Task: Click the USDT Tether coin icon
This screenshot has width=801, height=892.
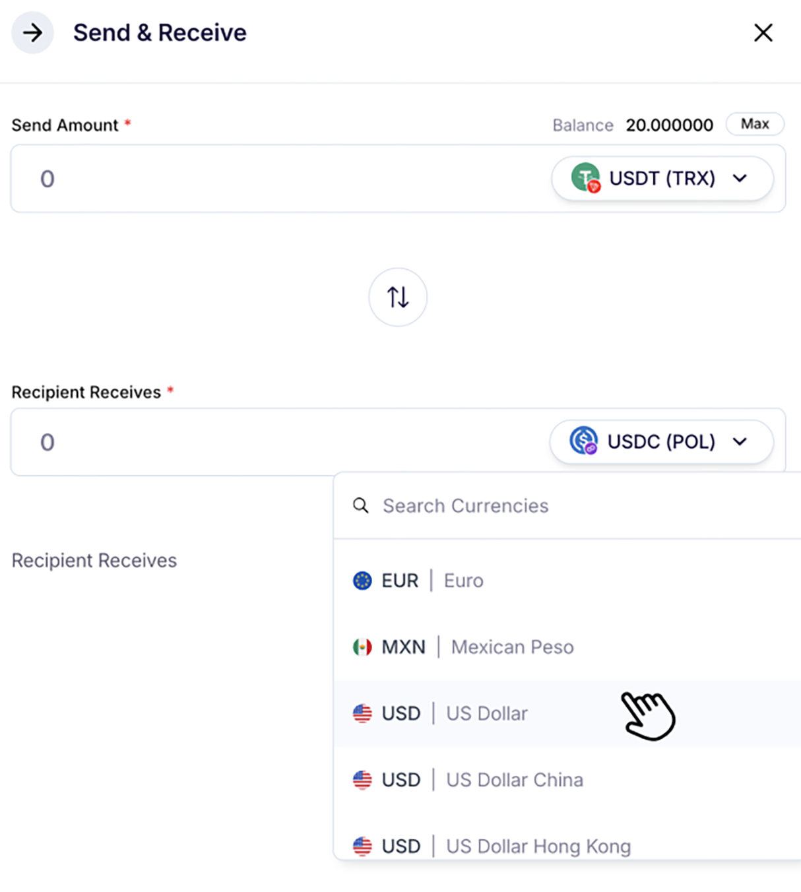Action: point(585,177)
